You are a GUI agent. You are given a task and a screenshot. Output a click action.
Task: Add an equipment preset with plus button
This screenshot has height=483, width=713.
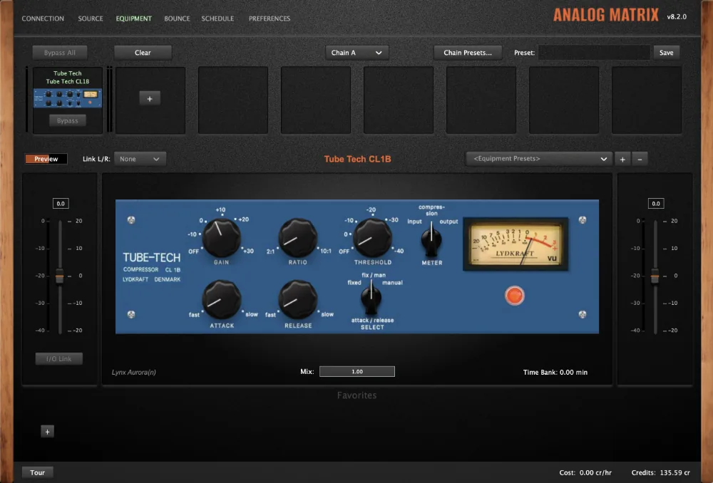[622, 159]
